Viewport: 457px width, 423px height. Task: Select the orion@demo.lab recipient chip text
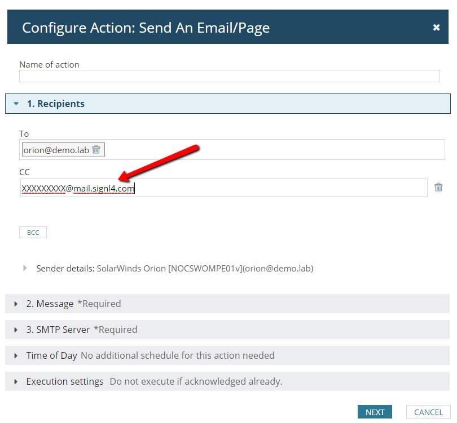point(56,150)
